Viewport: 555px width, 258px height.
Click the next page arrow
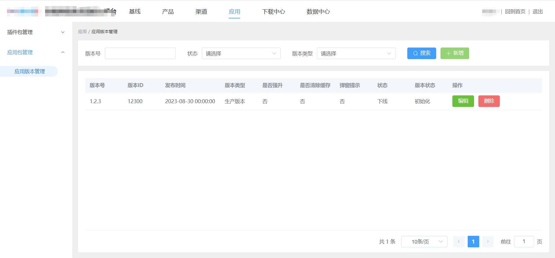[488, 242]
